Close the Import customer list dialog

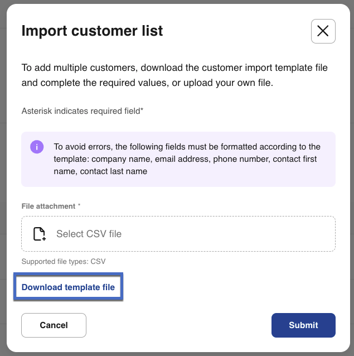click(323, 31)
